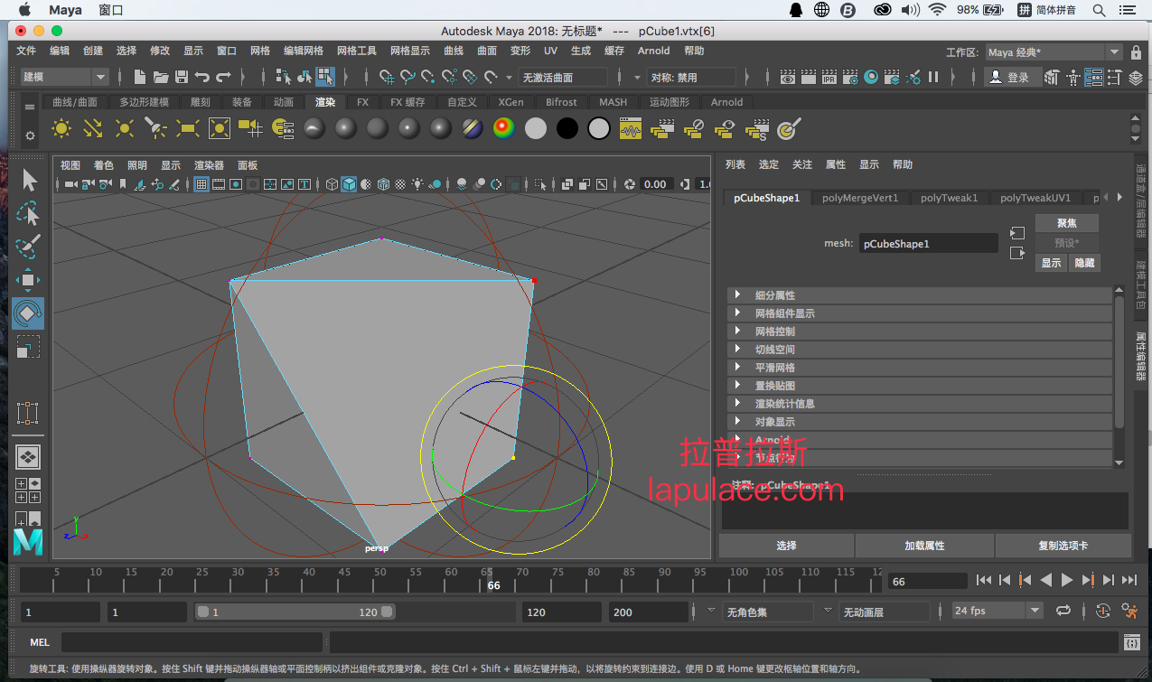Open Hypershade with the teal circle icon
Image resolution: width=1152 pixels, height=682 pixels.
click(x=871, y=77)
